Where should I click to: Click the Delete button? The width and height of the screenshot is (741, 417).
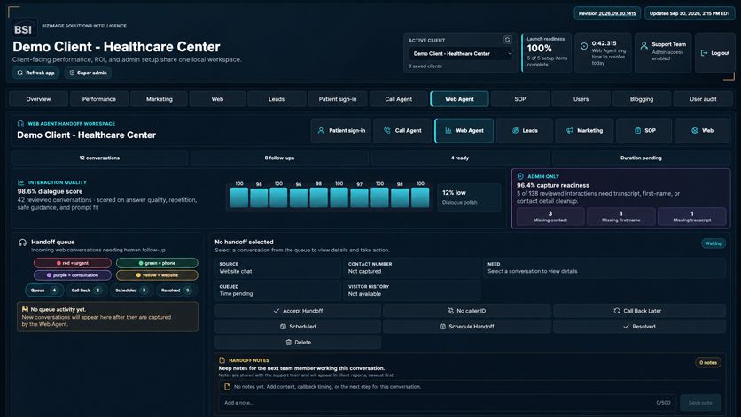click(x=298, y=343)
